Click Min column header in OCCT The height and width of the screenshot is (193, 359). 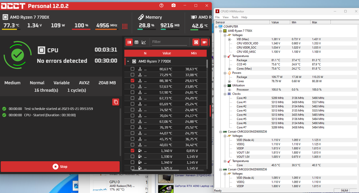(x=194, y=53)
